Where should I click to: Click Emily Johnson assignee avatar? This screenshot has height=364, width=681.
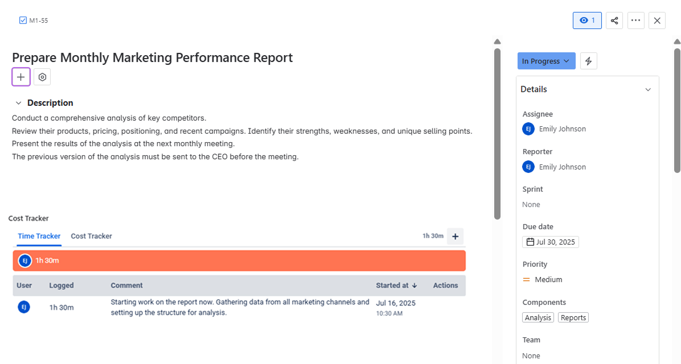click(x=528, y=129)
